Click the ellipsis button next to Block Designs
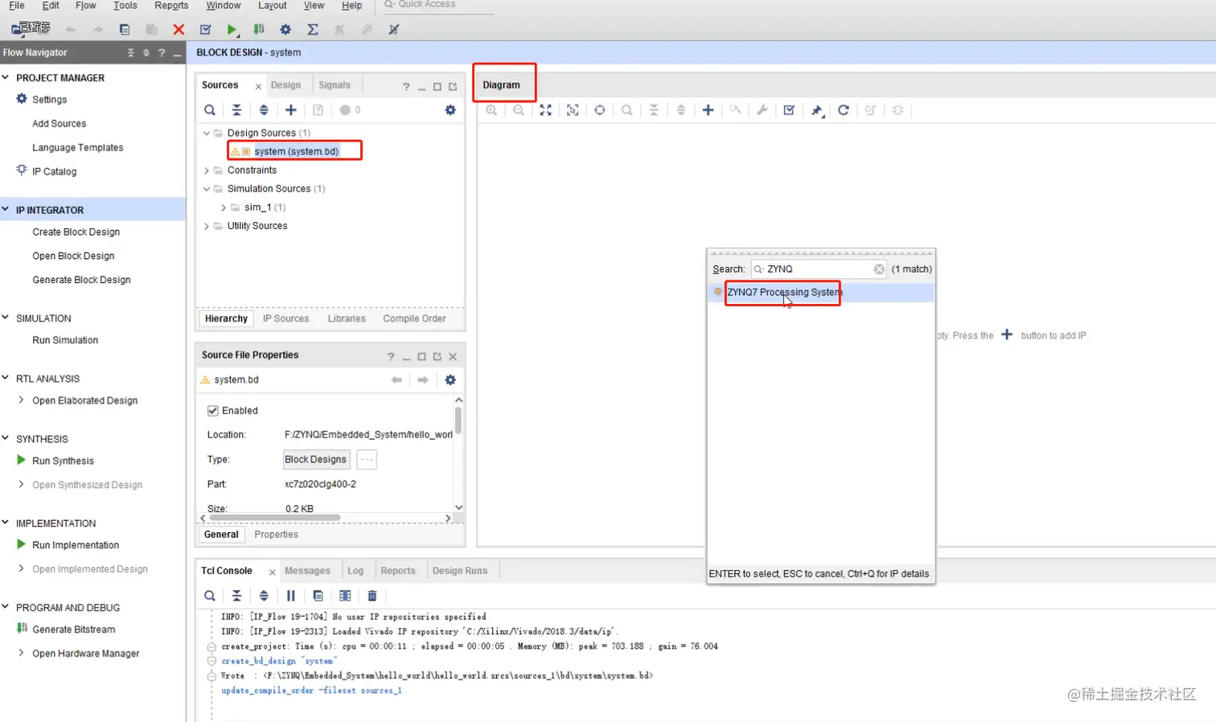Screen dimensions: 1216x722 [367, 460]
